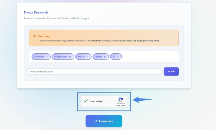This screenshot has width=216, height=130.
Task: Start processing with the Humanize button
Action: pos(104,121)
